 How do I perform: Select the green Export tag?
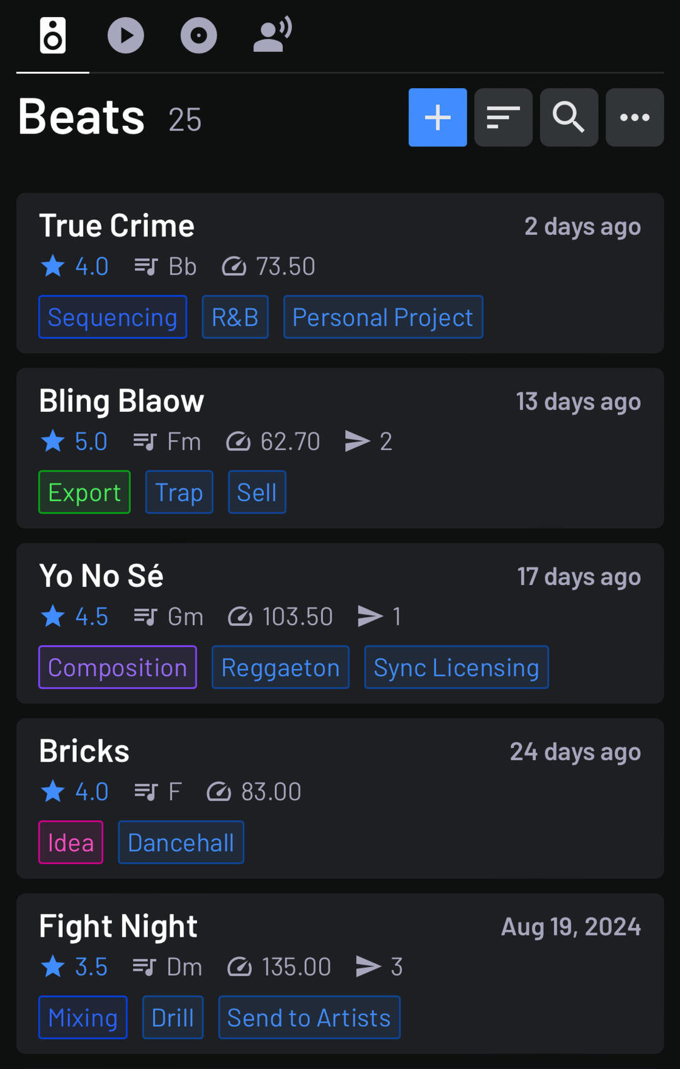(x=84, y=492)
